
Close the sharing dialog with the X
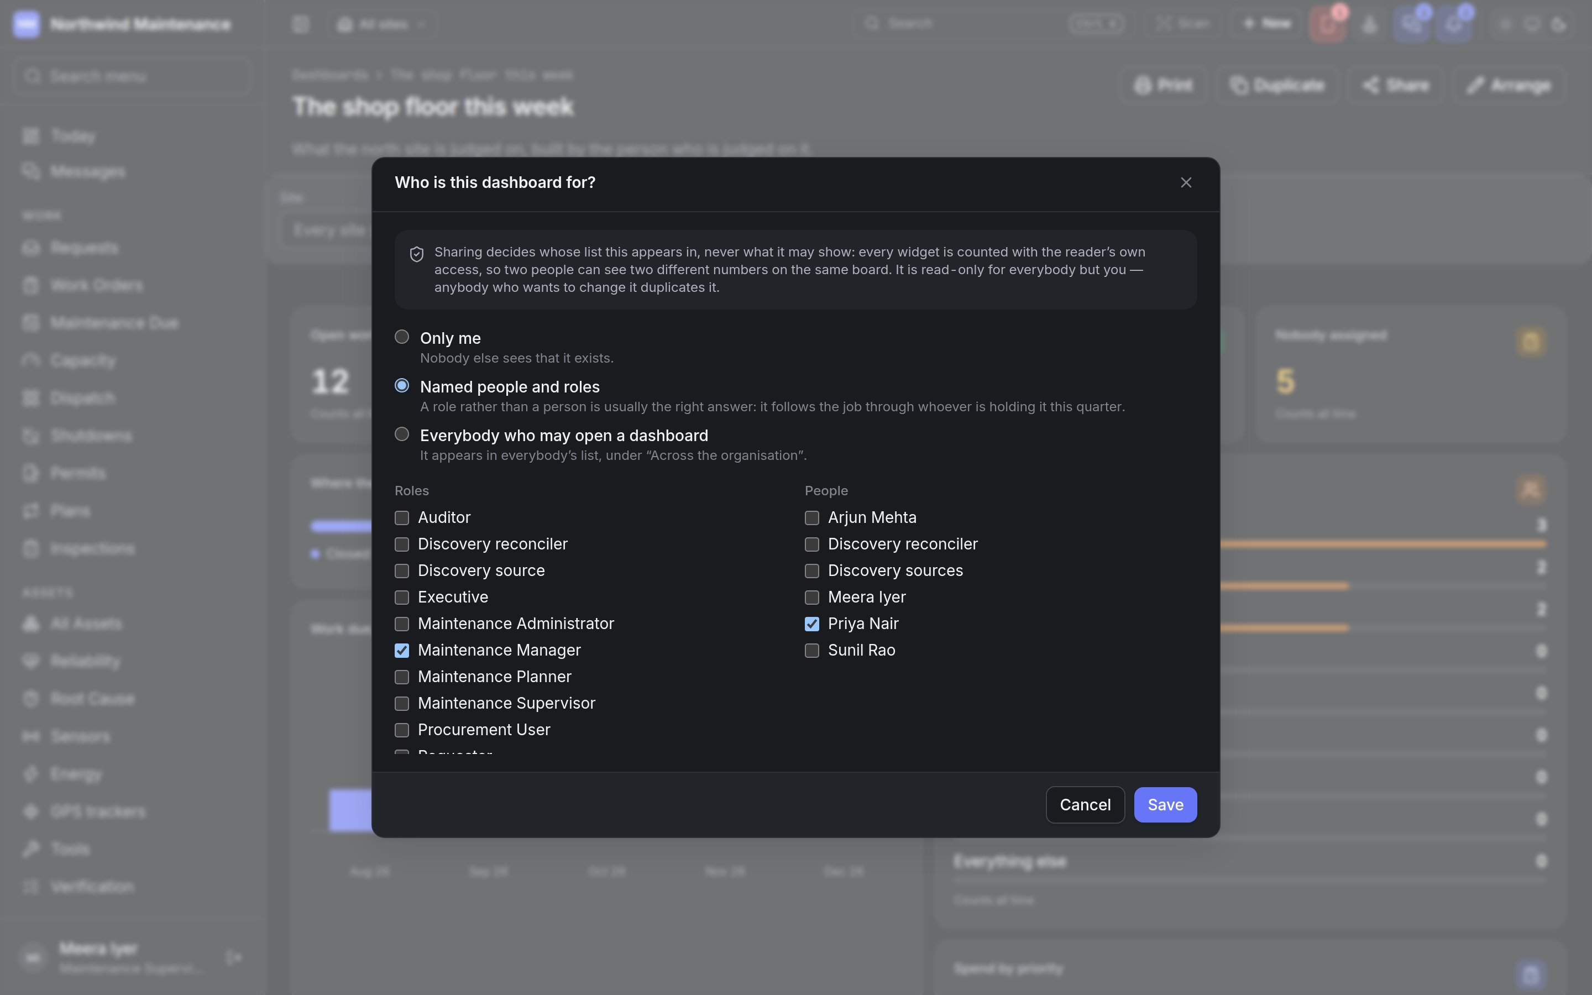tap(1186, 182)
